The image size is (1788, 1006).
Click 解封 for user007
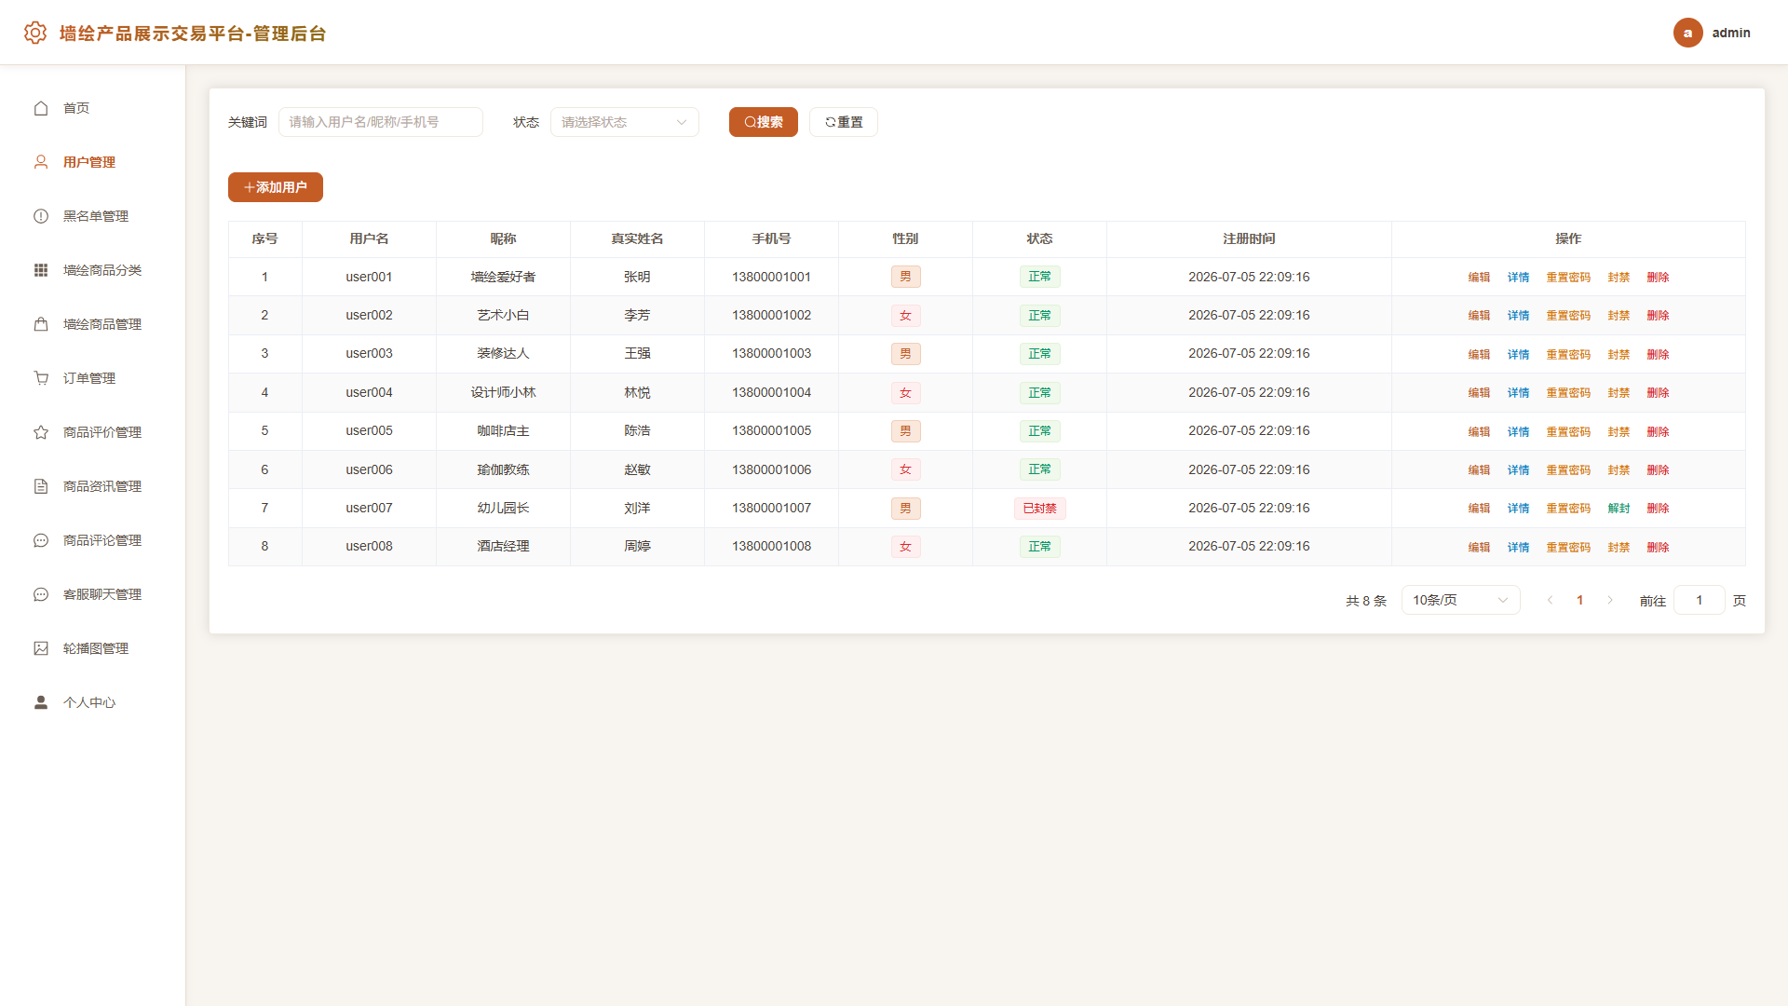point(1619,508)
